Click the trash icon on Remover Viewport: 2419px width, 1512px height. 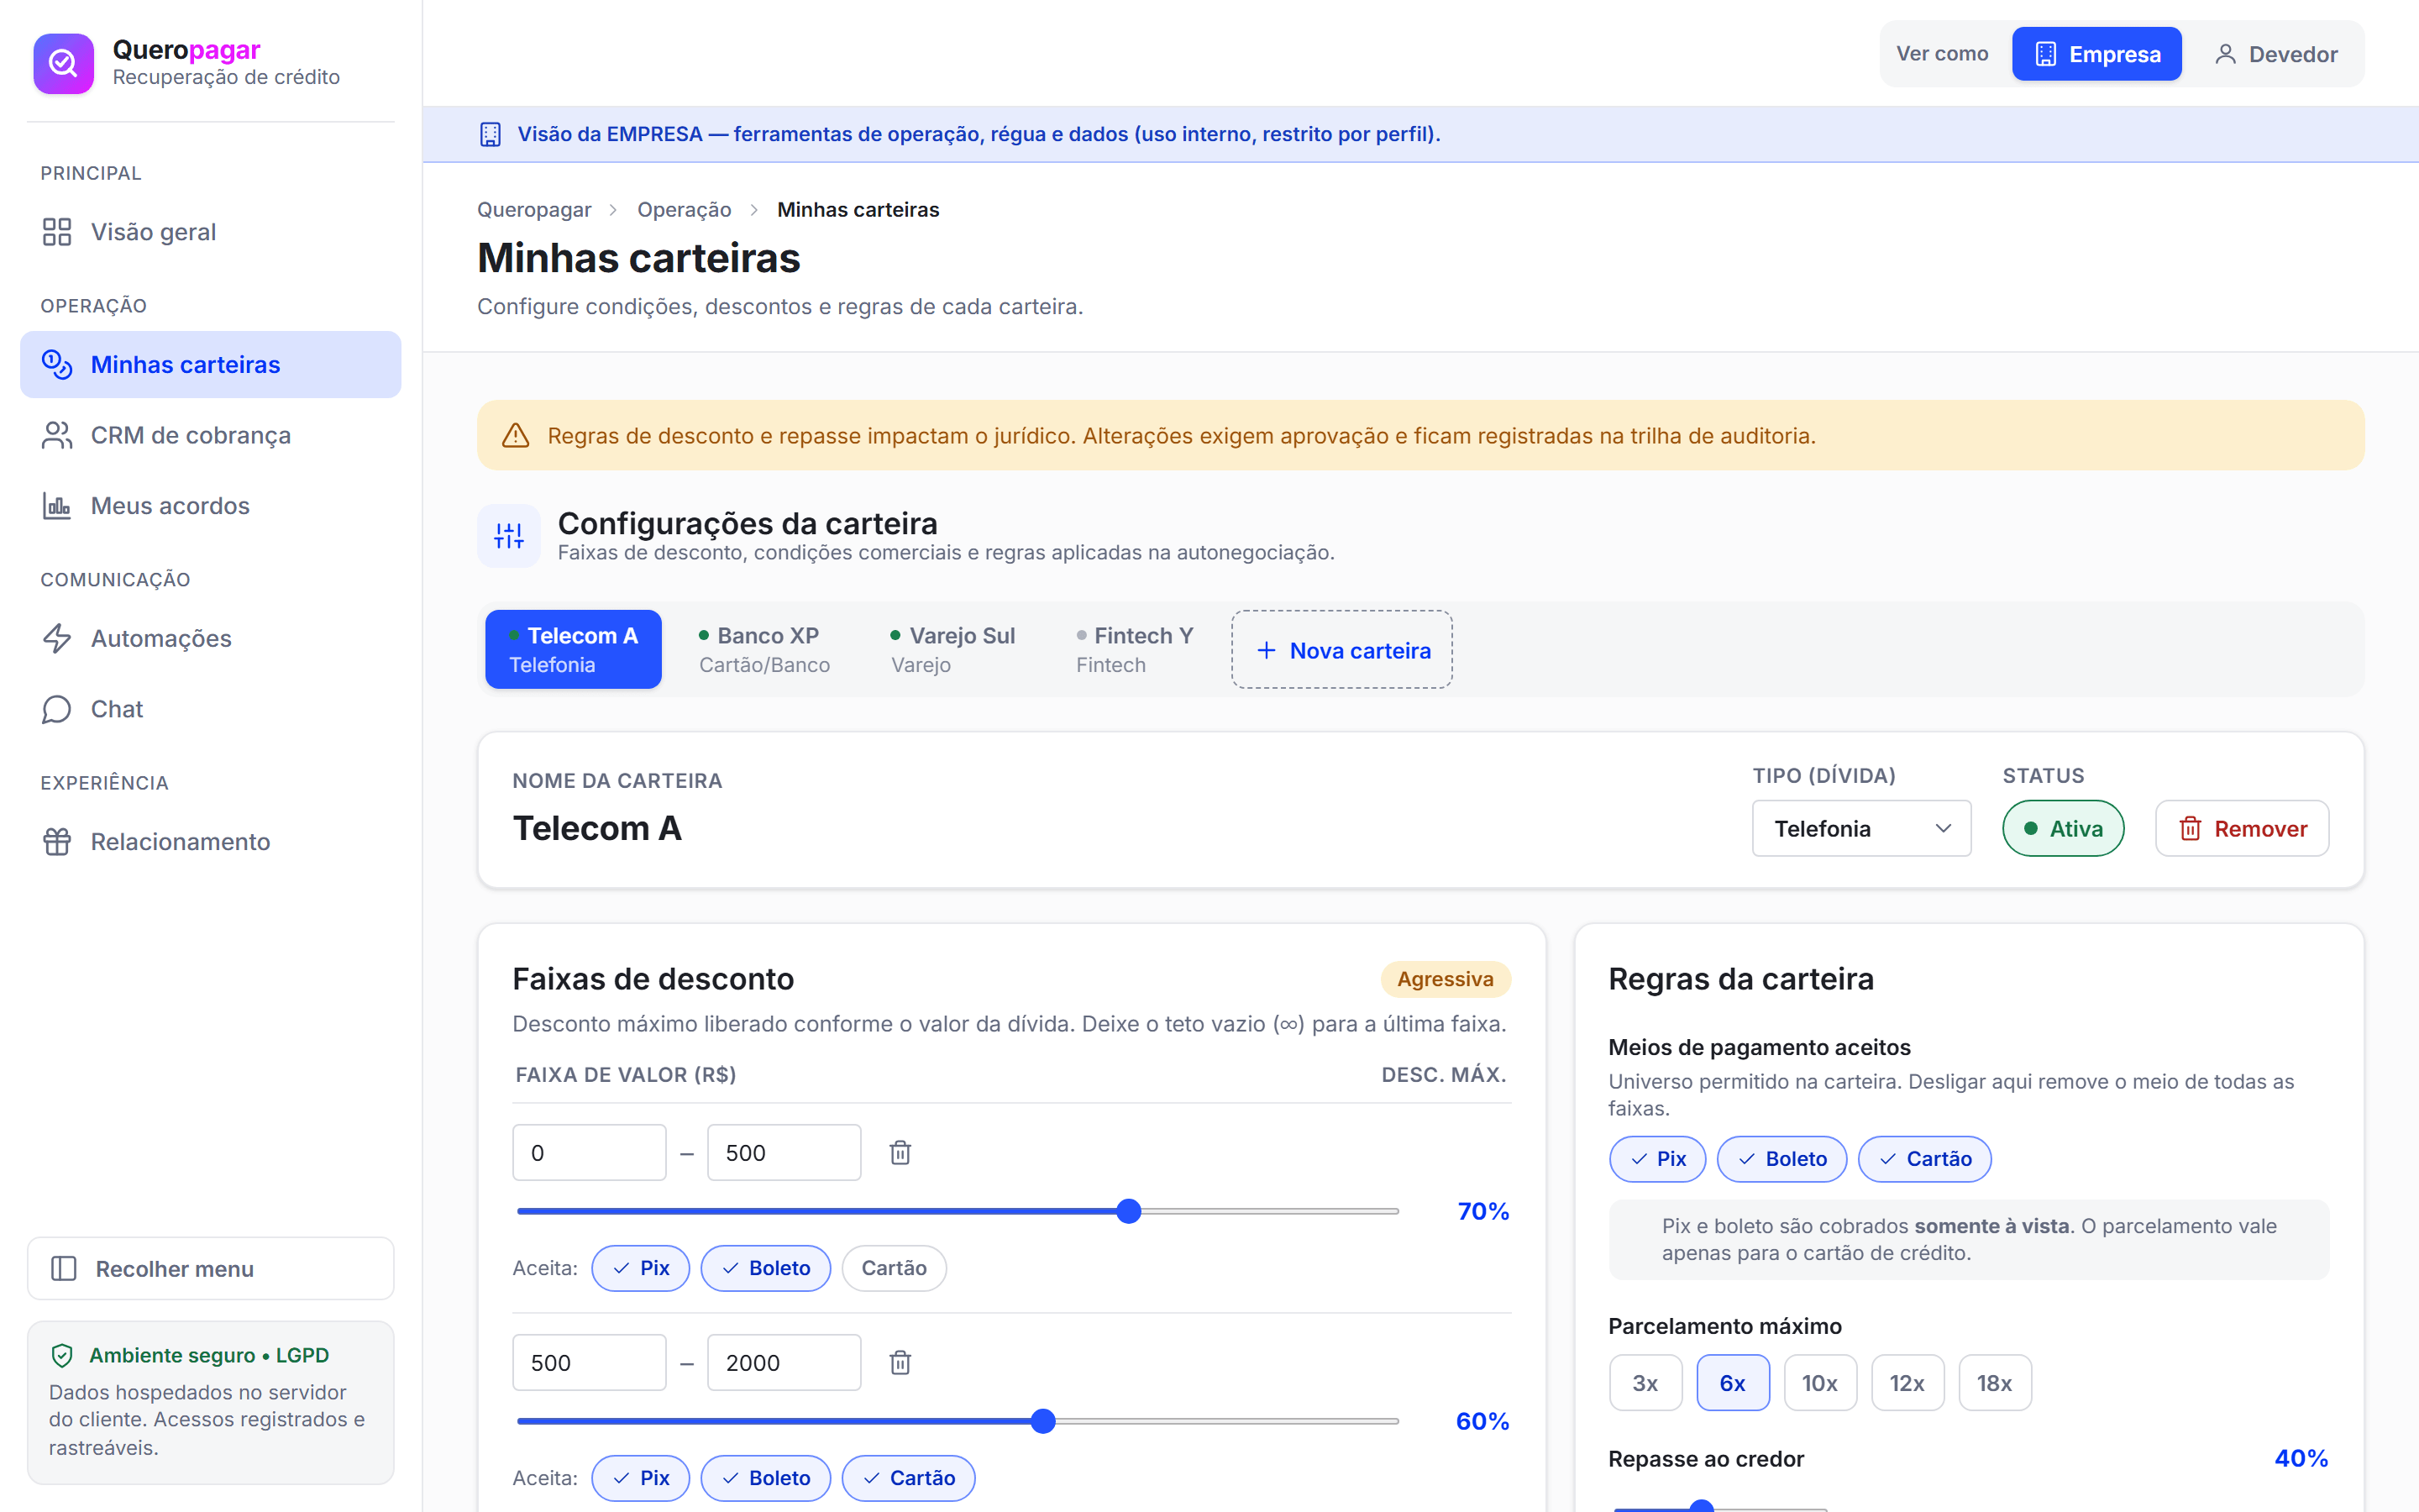(x=2190, y=828)
